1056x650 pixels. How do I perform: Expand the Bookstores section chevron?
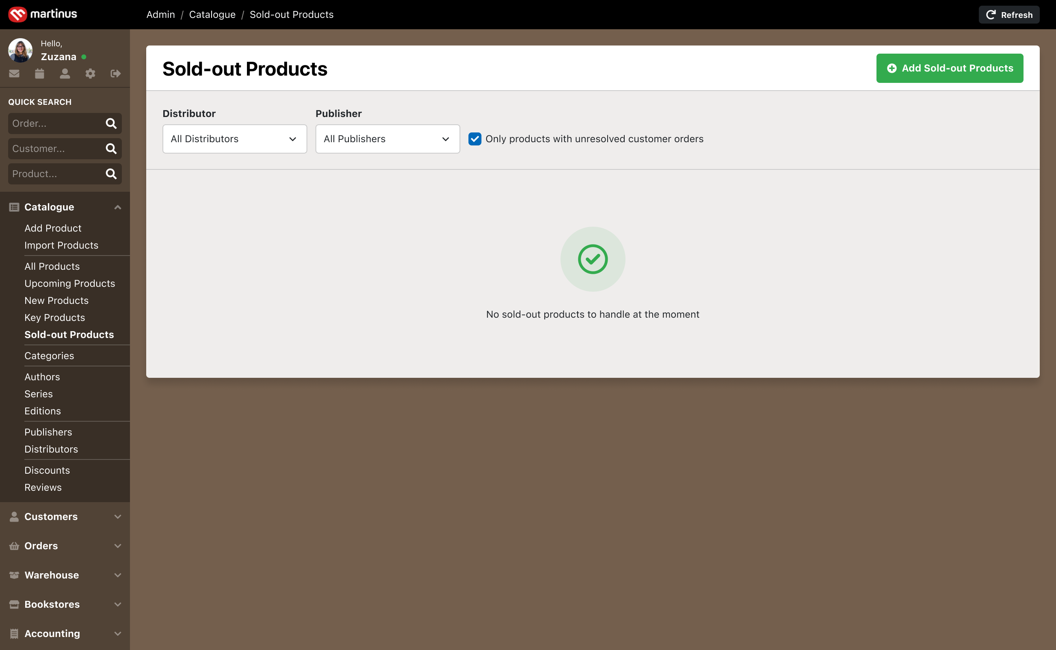117,604
